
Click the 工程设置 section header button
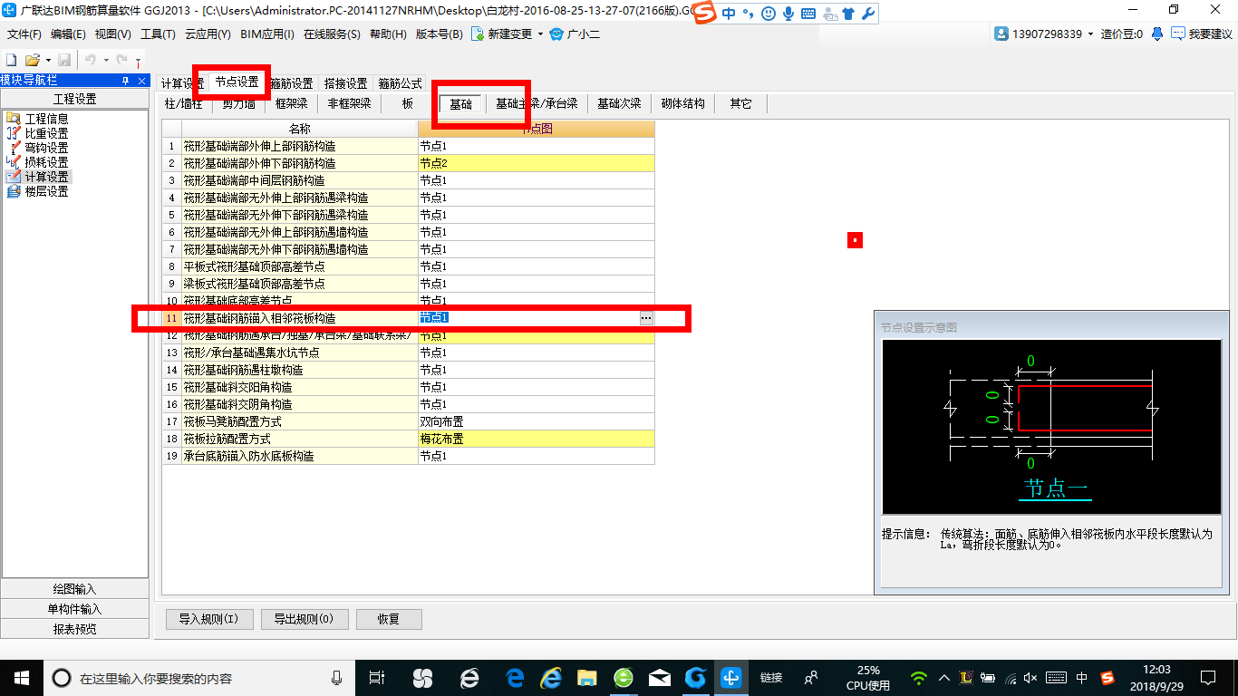coord(74,99)
